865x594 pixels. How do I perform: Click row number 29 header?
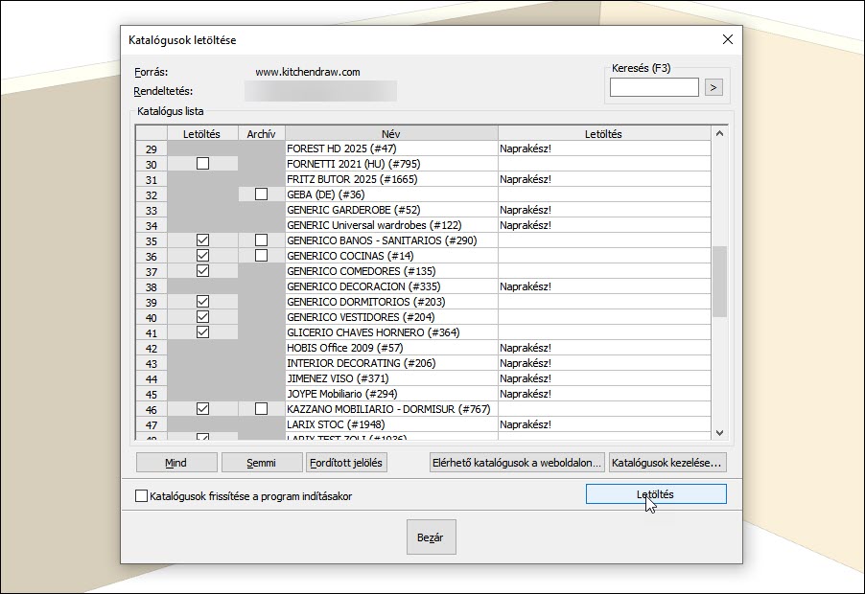point(152,148)
